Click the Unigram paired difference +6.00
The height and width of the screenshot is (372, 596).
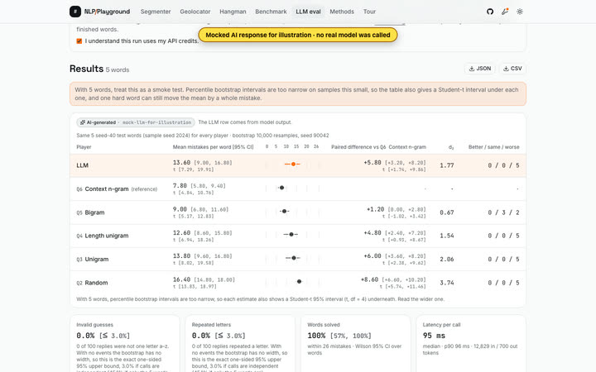pyautogui.click(x=372, y=256)
